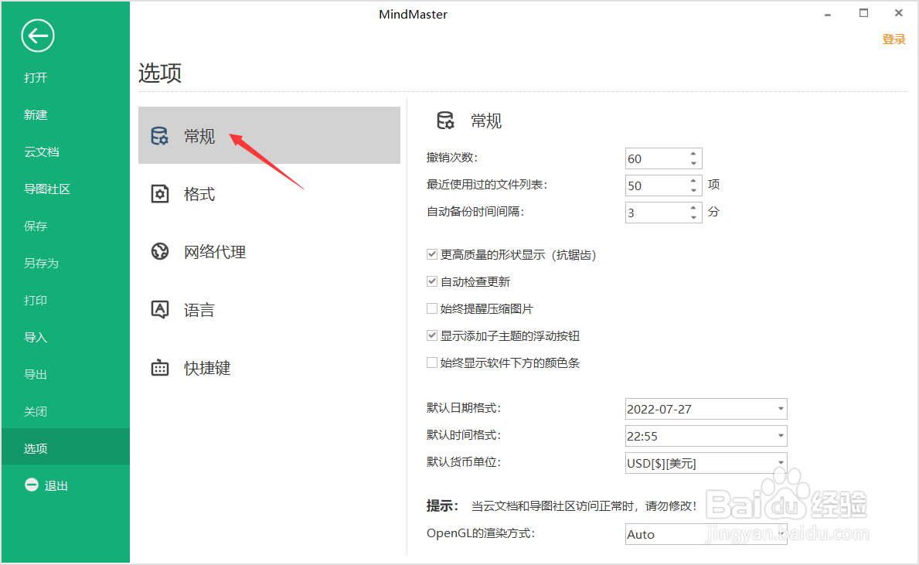Viewport: 919px width, 565px height.
Task: Disable 自动检查更新 checkbox
Action: (x=432, y=281)
